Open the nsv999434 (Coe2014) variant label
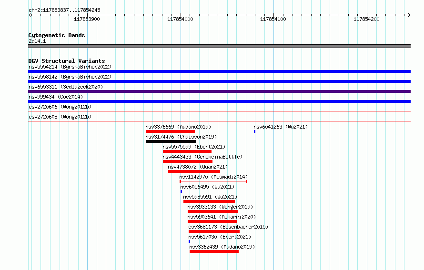424x270 pixels. (56, 97)
